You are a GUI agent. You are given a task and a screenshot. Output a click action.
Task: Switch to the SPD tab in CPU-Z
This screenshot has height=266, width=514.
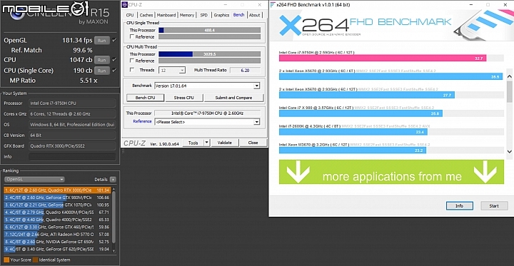[x=204, y=15]
